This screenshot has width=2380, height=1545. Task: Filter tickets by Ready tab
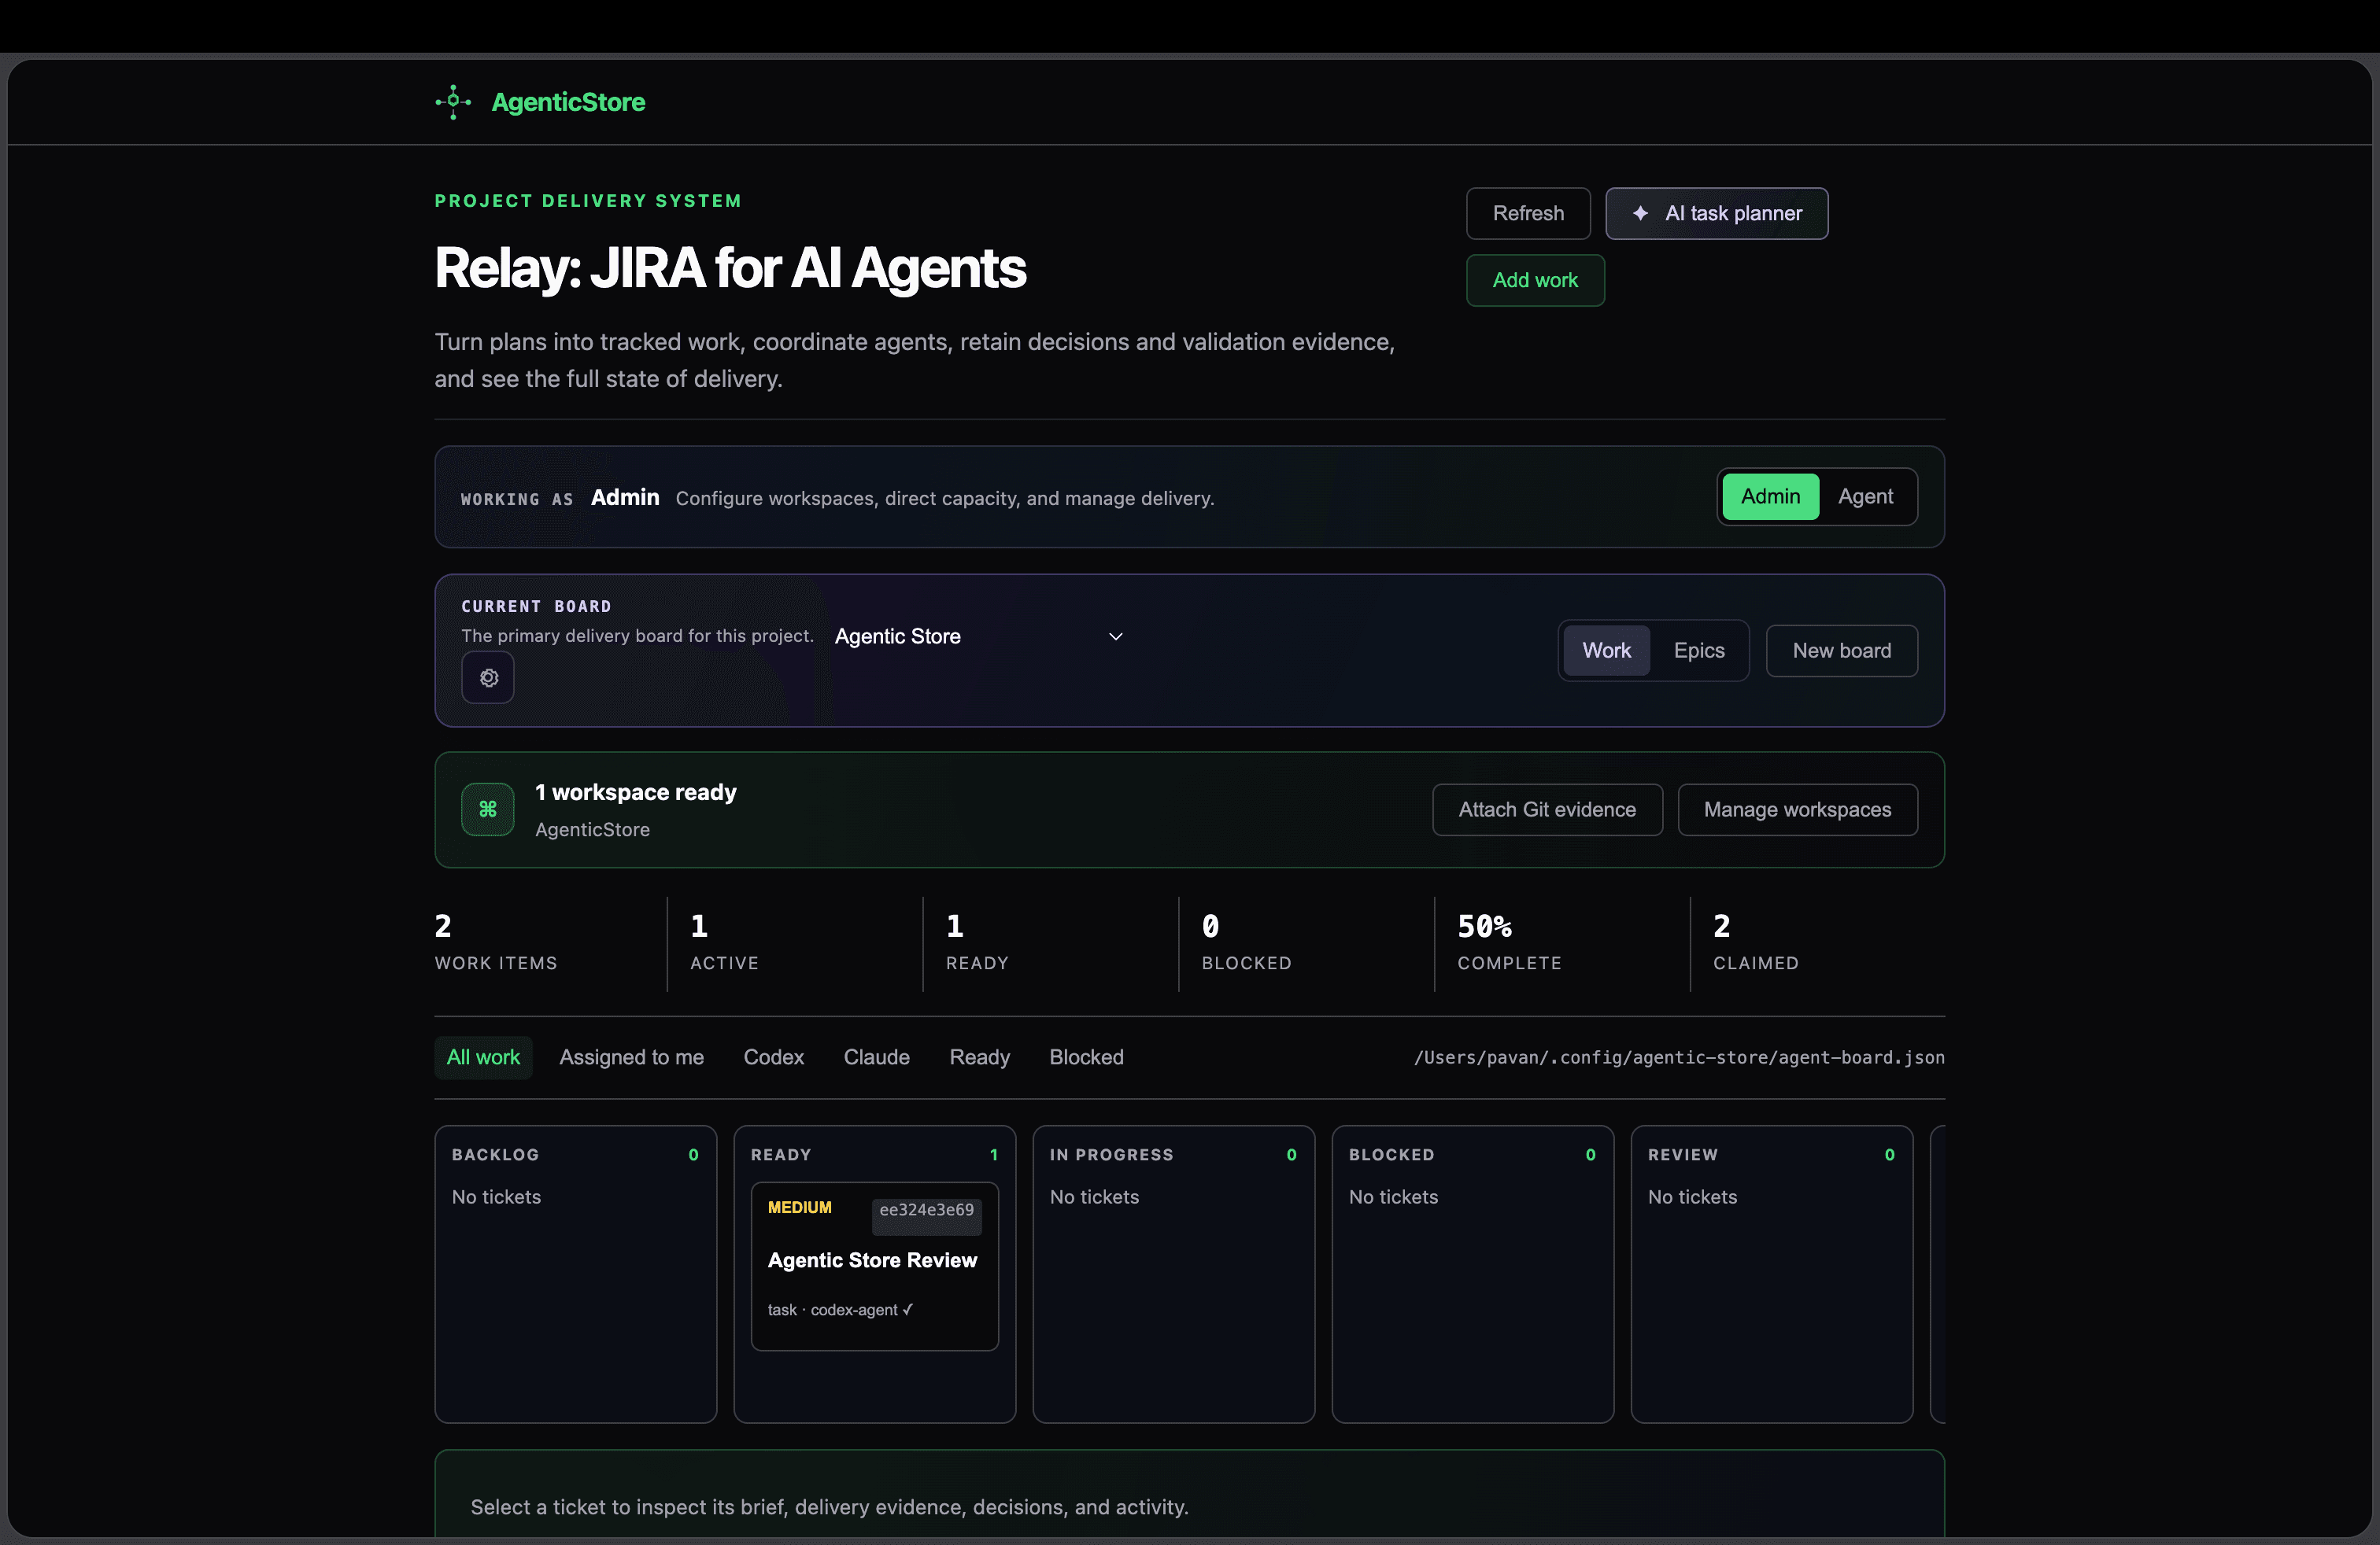point(979,1057)
